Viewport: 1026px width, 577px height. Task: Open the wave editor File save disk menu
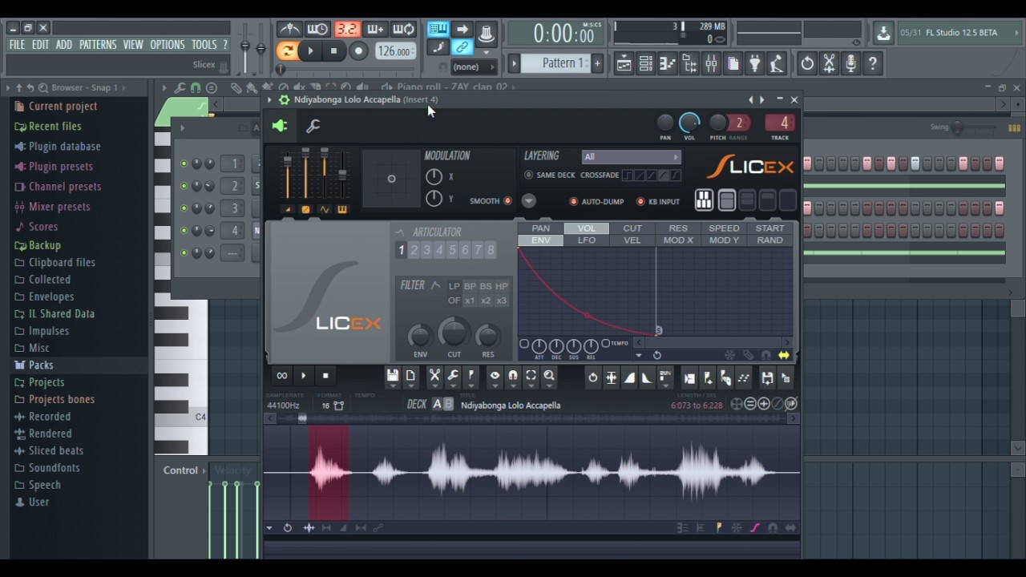[x=392, y=377]
